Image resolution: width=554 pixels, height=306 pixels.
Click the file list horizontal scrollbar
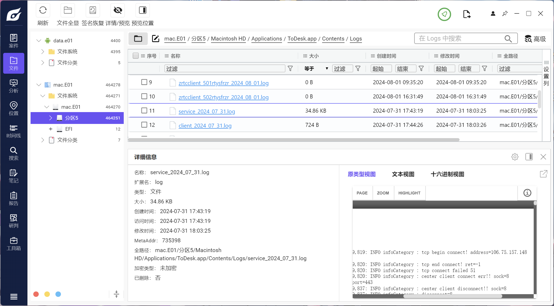(294, 140)
